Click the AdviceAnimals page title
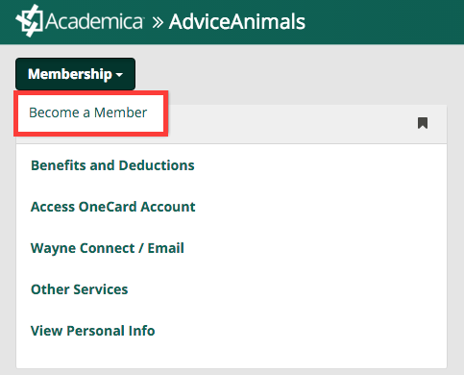464x375 pixels. pos(237,22)
